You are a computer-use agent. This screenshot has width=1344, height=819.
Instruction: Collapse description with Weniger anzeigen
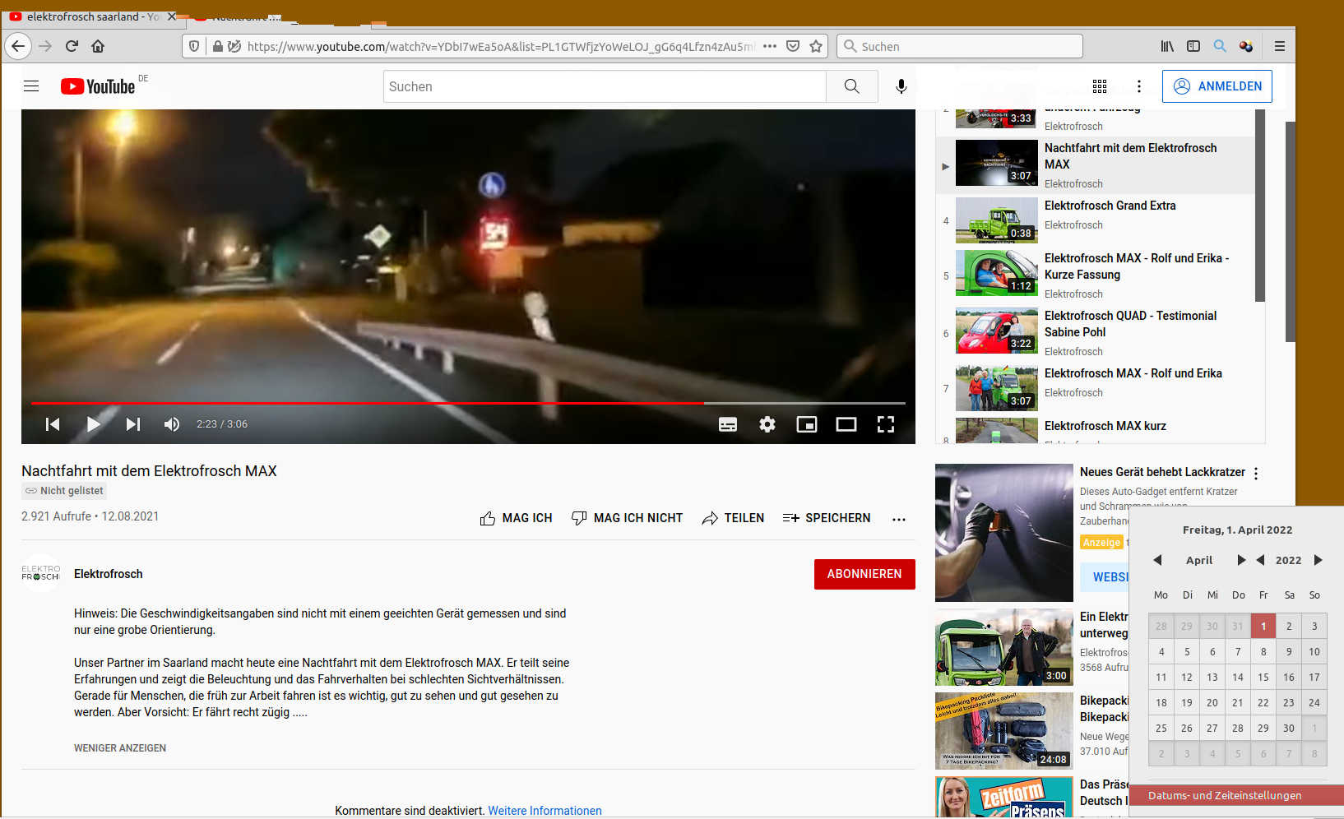tap(120, 748)
